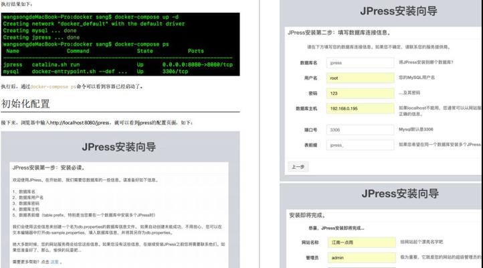This screenshot has width=483, height=268.
Task: Click the 'Ports' column header in terminal
Action: tap(195, 51)
